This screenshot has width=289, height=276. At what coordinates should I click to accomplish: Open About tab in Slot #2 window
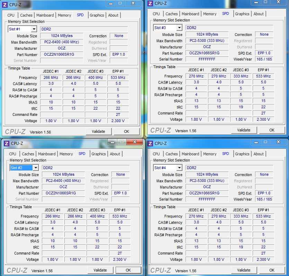tap(115, 154)
